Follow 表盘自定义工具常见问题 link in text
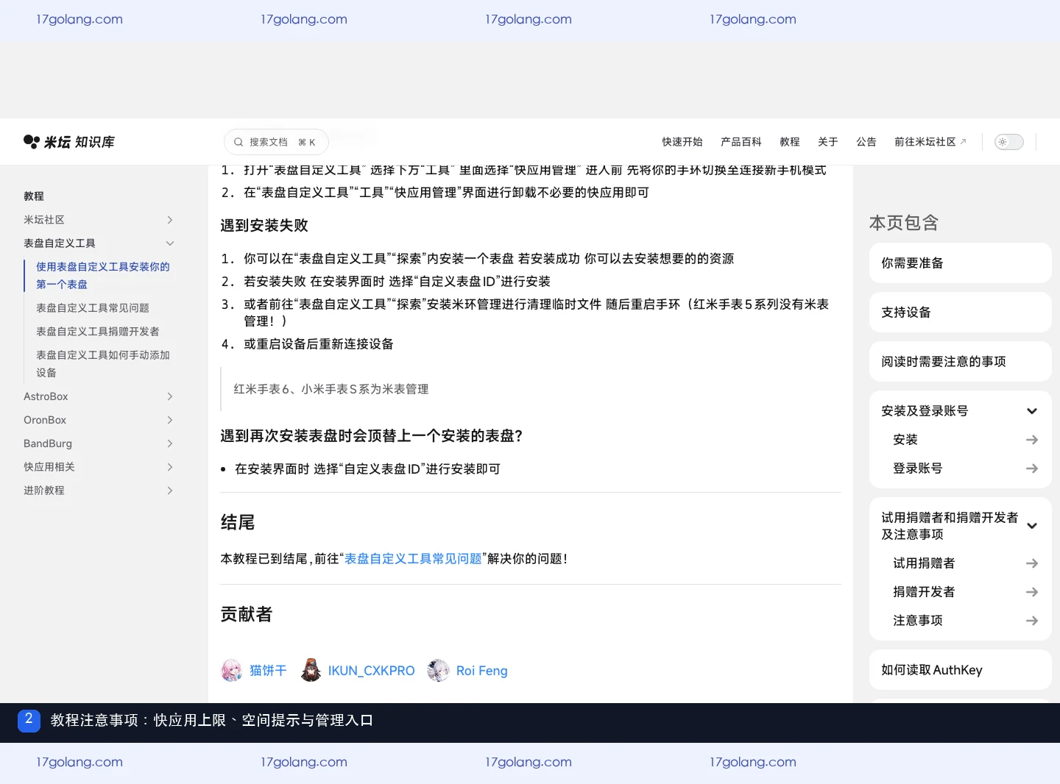This screenshot has height=784, width=1060. coord(413,559)
